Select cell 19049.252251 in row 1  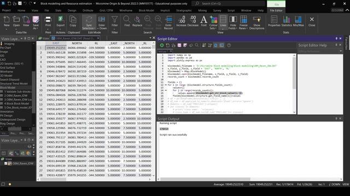coord(56,48)
